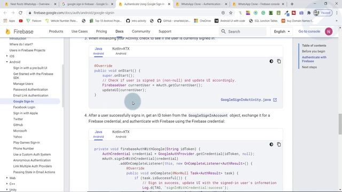Go back to previous page

click(x=5, y=13)
